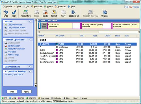Image resolution: width=141 pixels, height=104 pixels.
Task: Click the Size column header
Action: coord(77,36)
